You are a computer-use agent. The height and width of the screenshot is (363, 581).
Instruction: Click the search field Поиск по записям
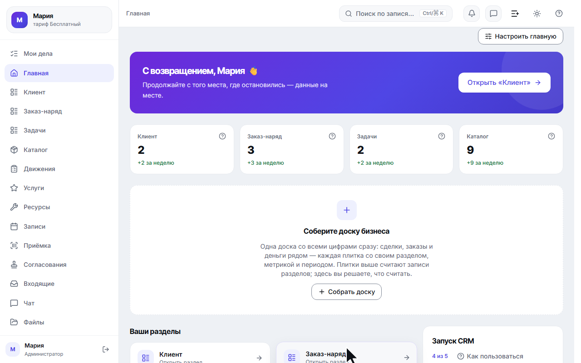tap(396, 14)
